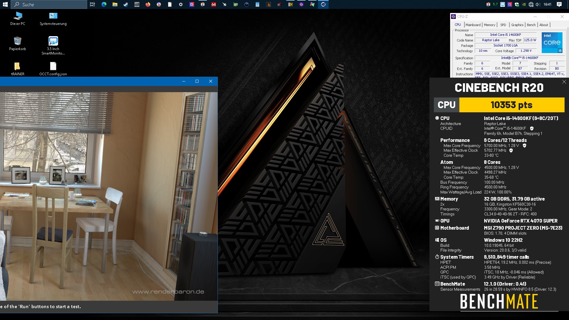Click verified shield next to Max Core Frequency 5700 MHz

point(525,145)
